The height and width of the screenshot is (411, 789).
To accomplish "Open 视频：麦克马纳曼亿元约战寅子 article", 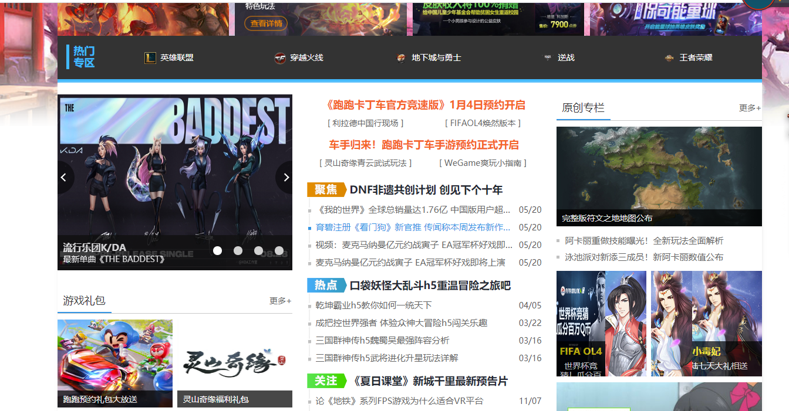I will pyautogui.click(x=414, y=245).
